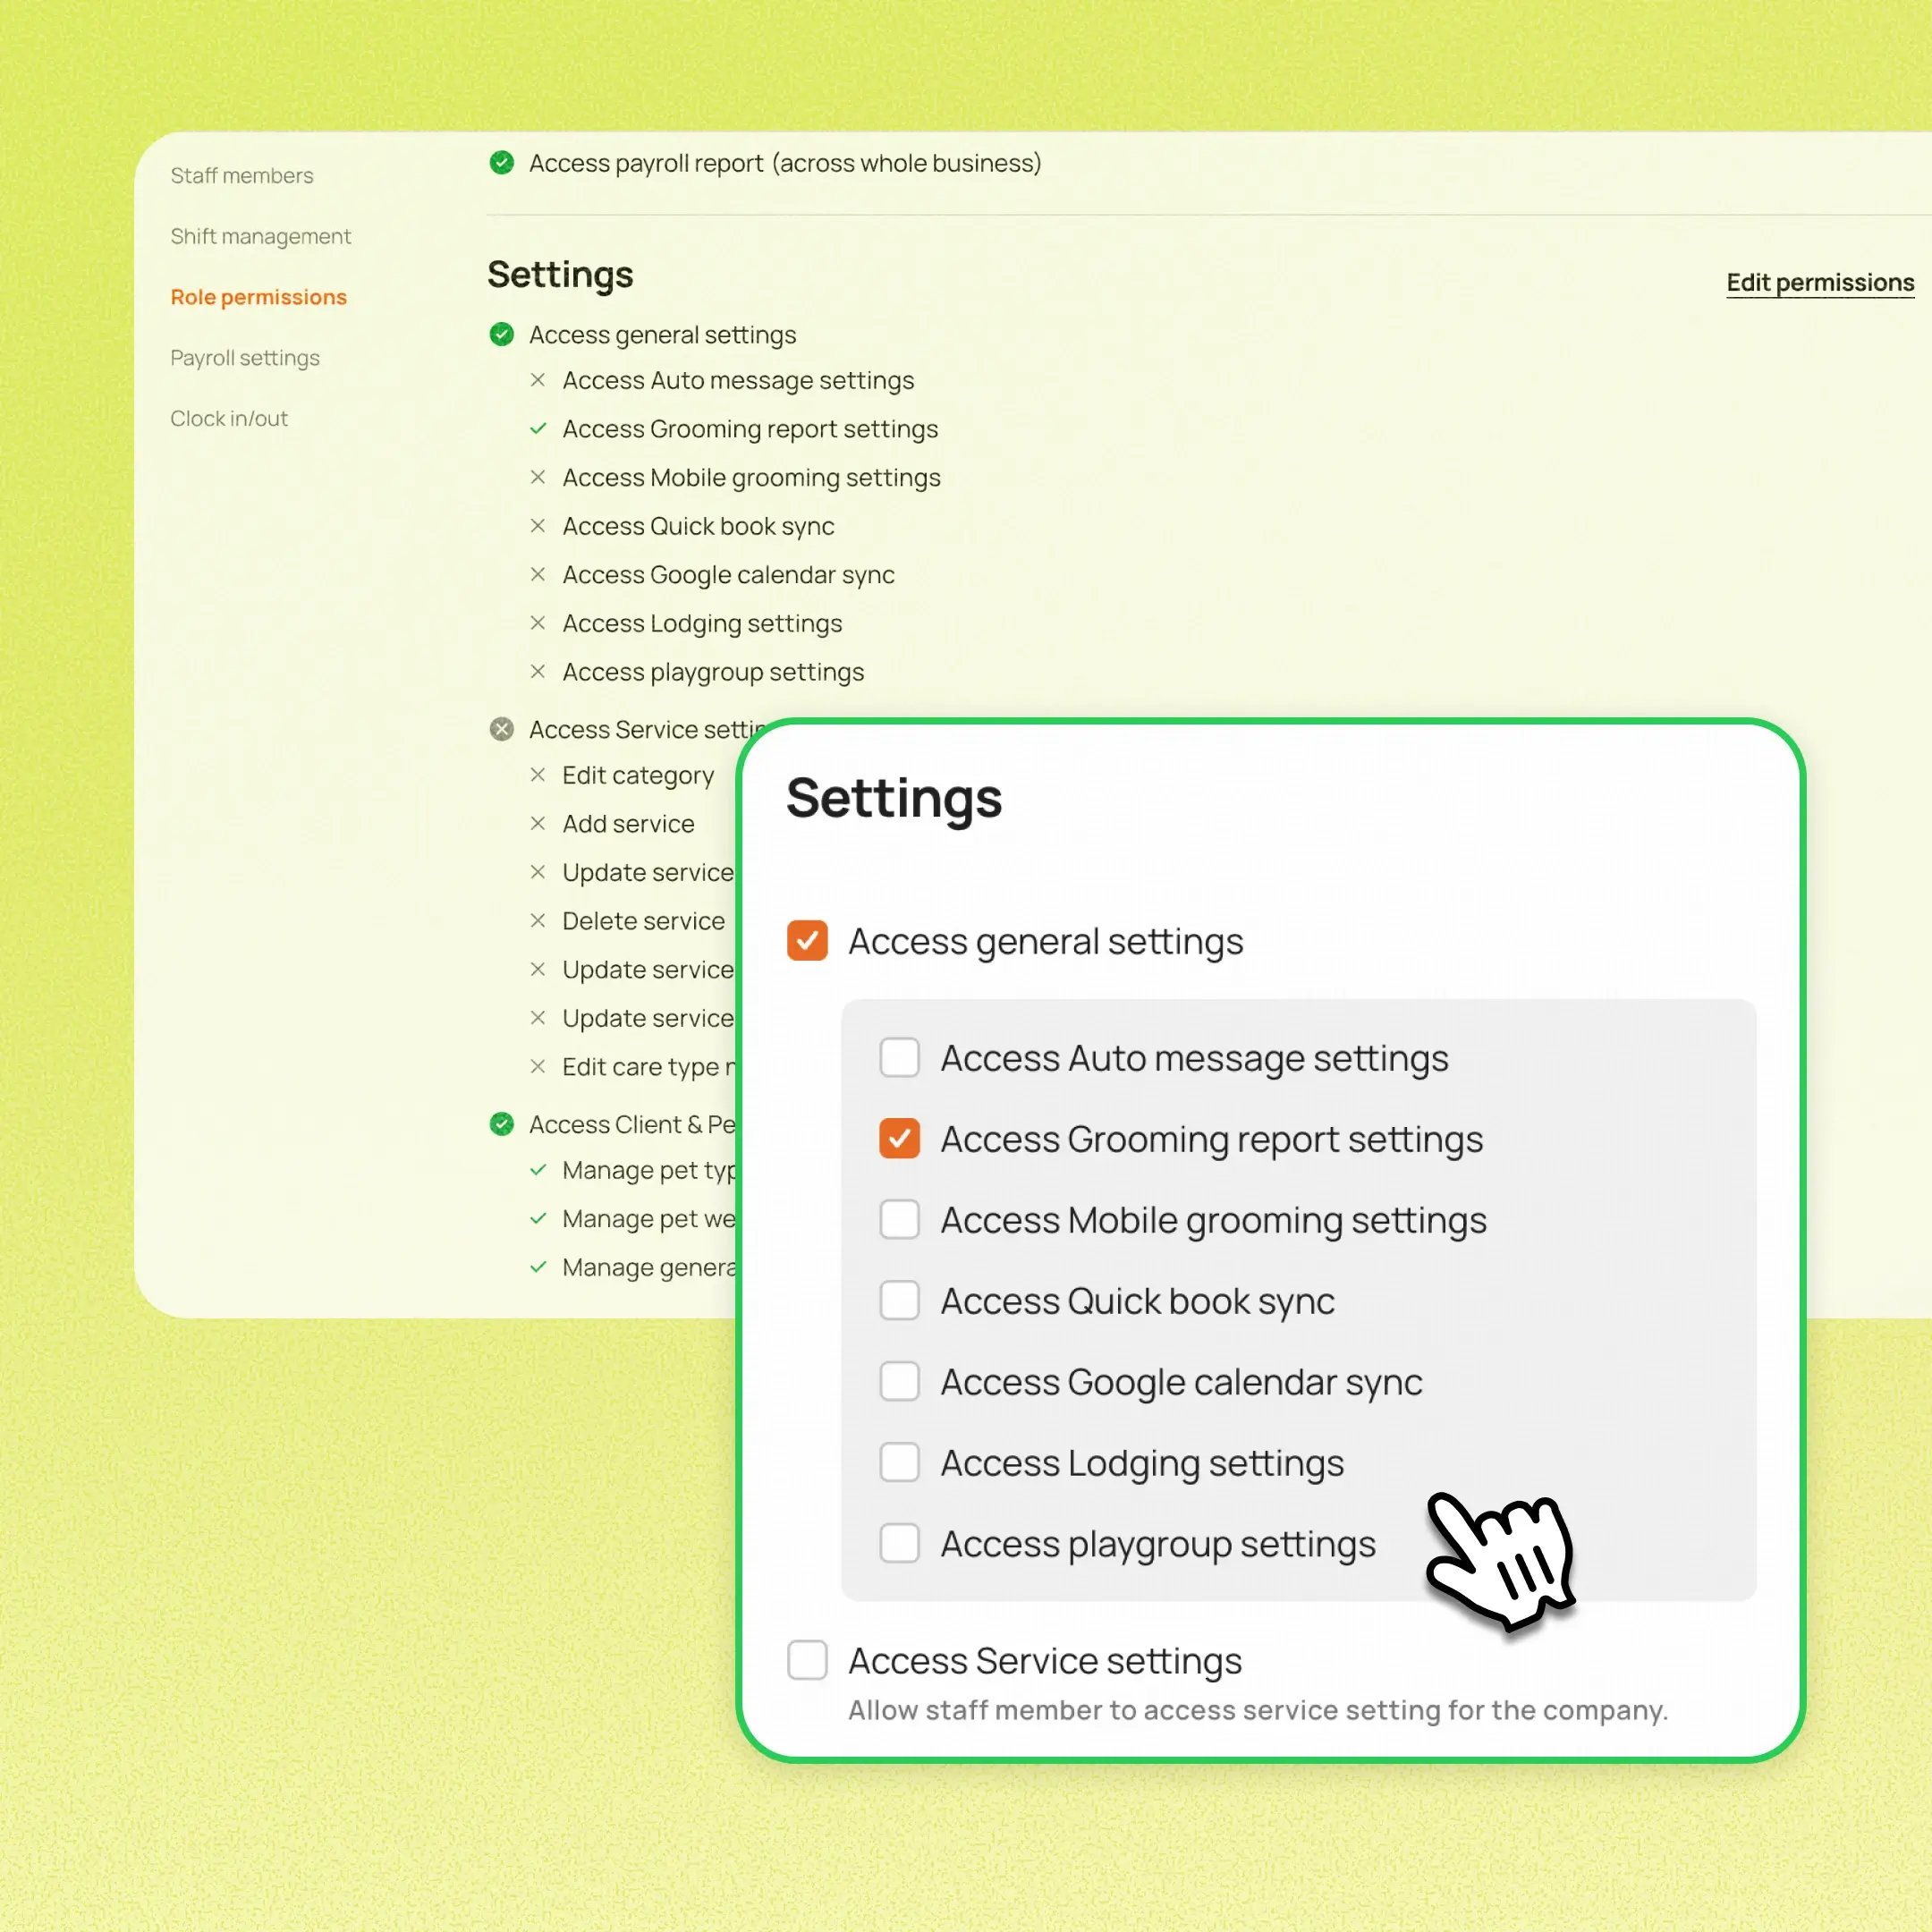
Task: Click X mark next to Access Quick book sync
Action: pyautogui.click(x=538, y=526)
